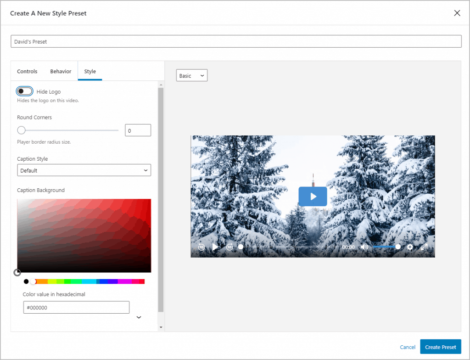This screenshot has width=470, height=360.
Task: Open the player settings gear icon
Action: (410, 247)
